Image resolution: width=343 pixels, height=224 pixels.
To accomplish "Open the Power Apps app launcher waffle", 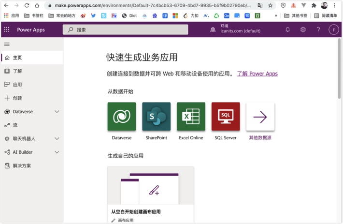I will click(7, 30).
